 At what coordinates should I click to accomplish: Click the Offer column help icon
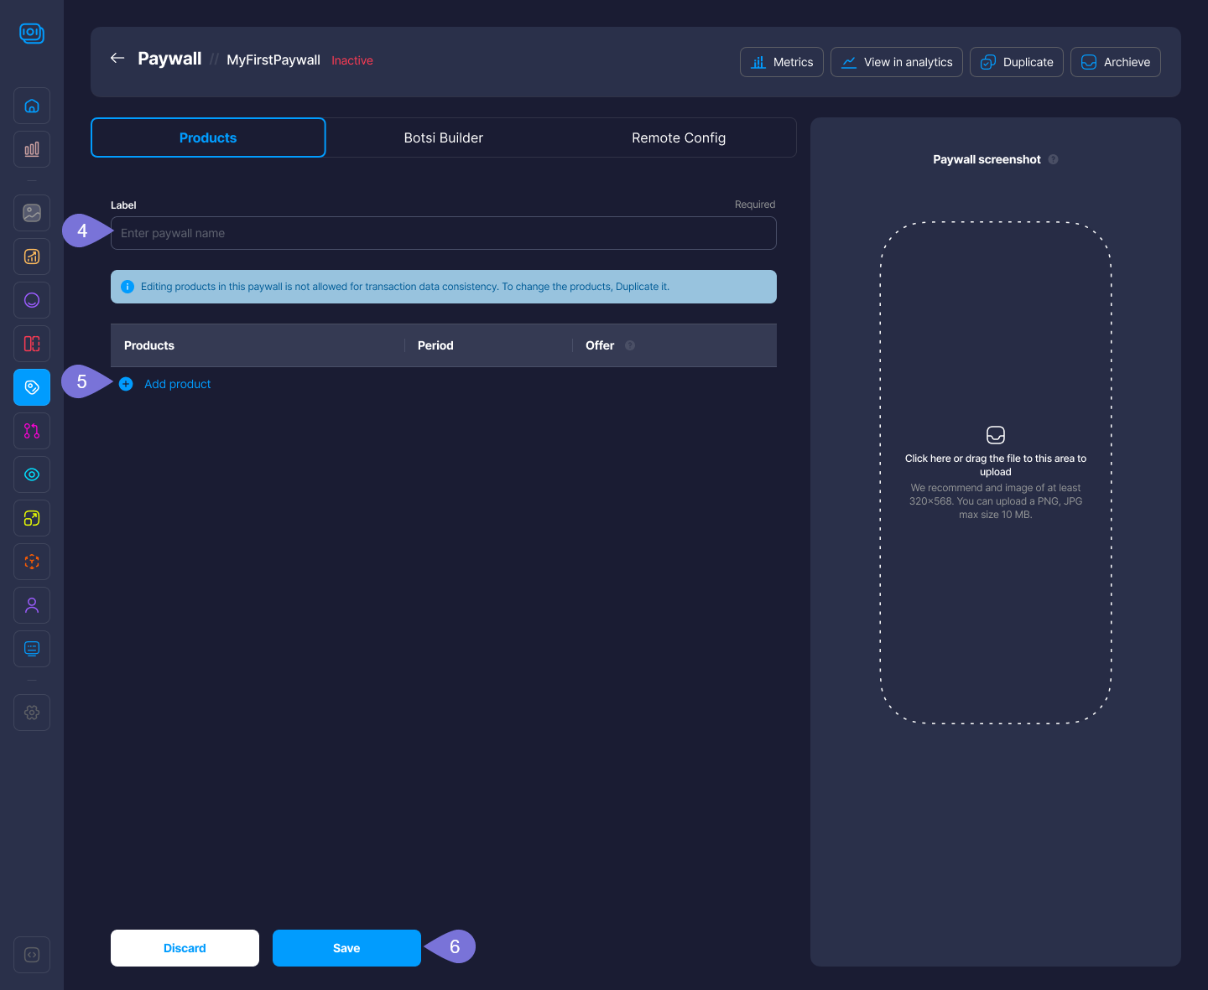(630, 345)
